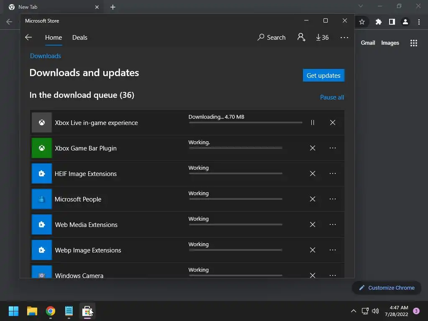Open more options for Windows Camera
The height and width of the screenshot is (321, 428).
click(332, 275)
